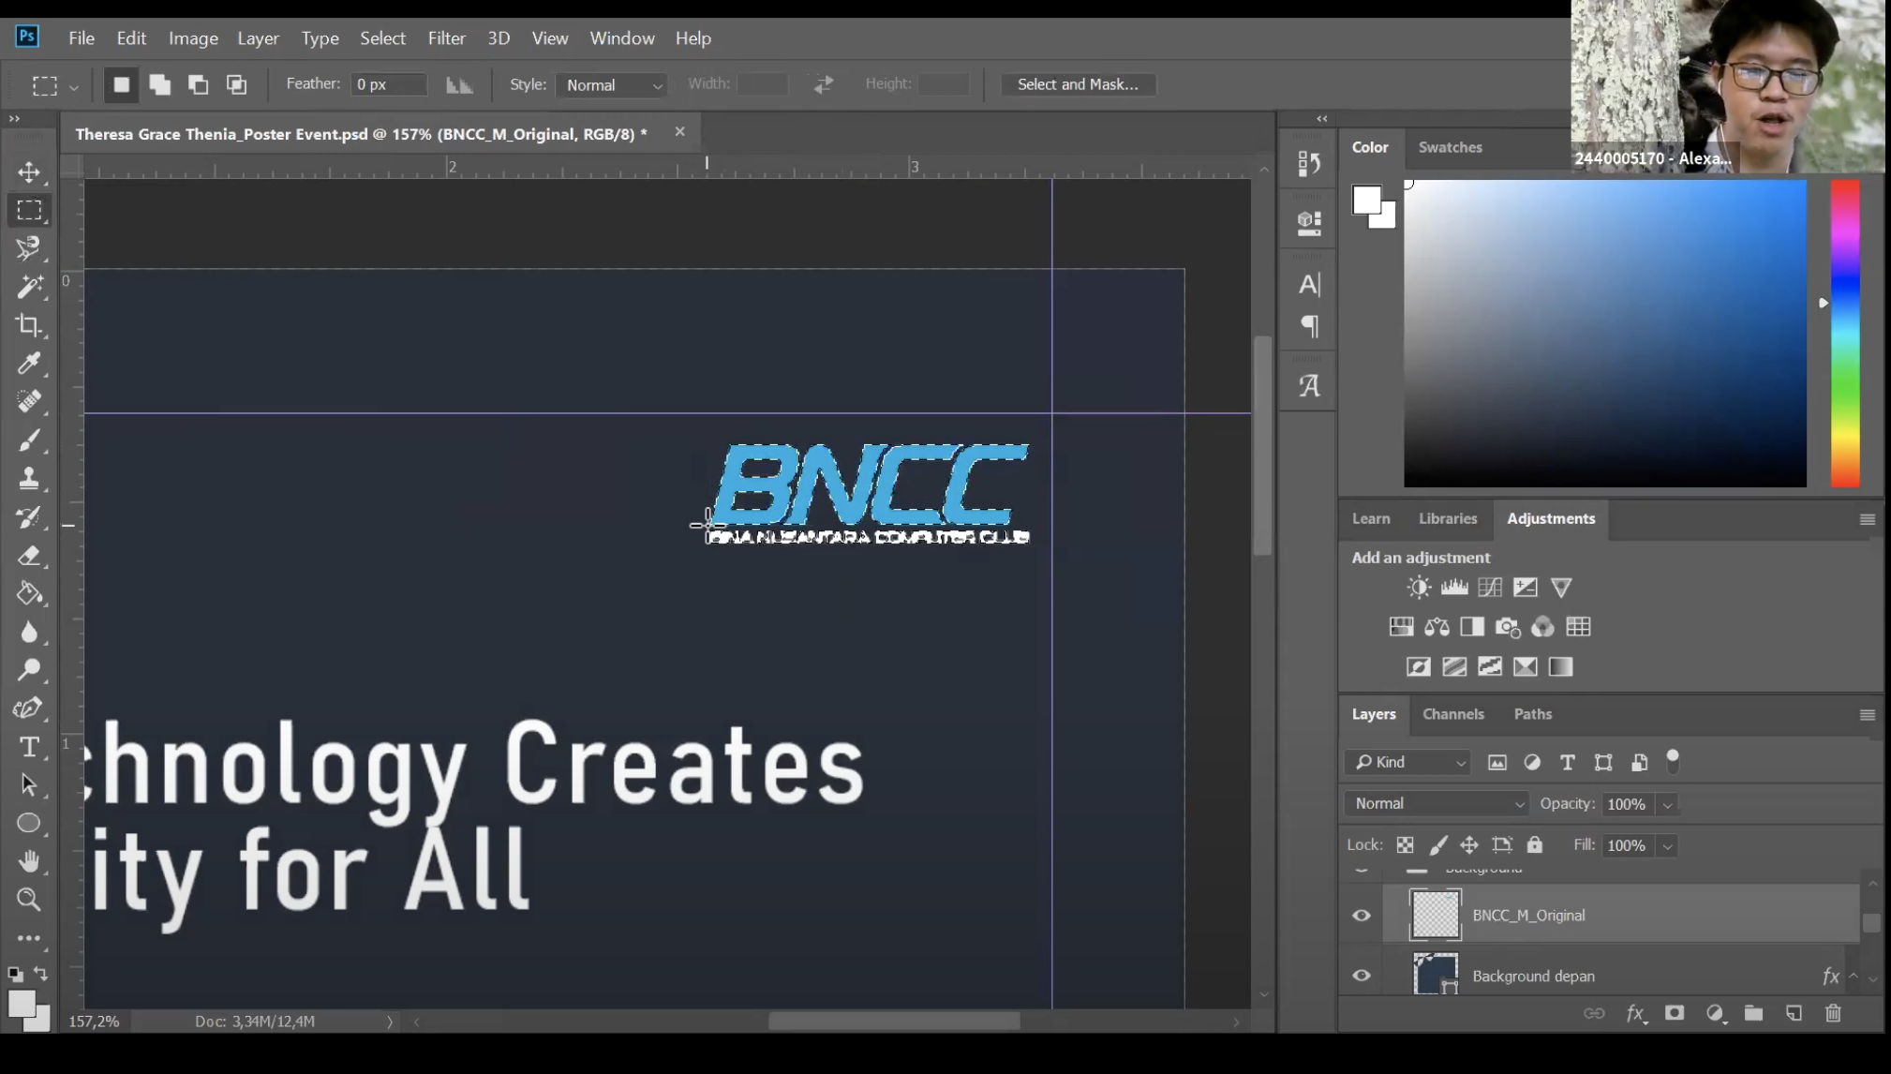Toggle the layer filter on/off switch
Screen dimensions: 1891x1074
[x=1673, y=761]
